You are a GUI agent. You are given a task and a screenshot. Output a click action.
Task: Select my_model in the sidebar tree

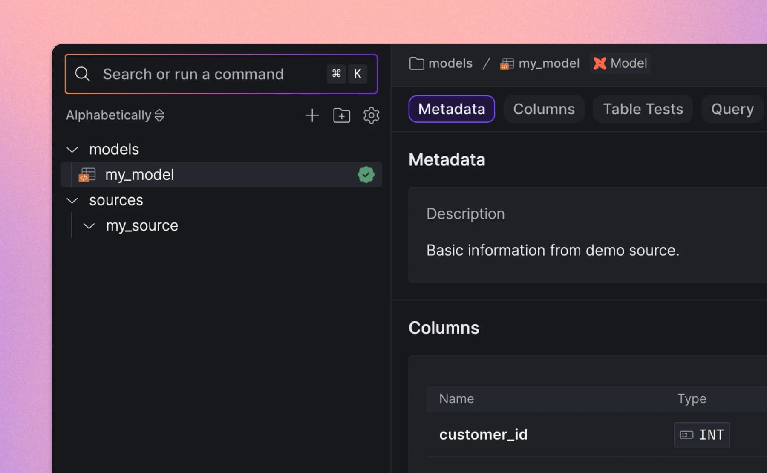click(221, 175)
